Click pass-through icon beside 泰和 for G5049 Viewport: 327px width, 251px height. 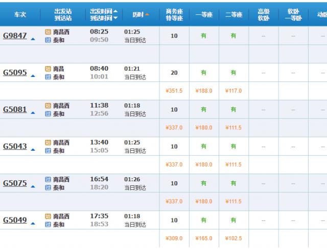click(48, 225)
